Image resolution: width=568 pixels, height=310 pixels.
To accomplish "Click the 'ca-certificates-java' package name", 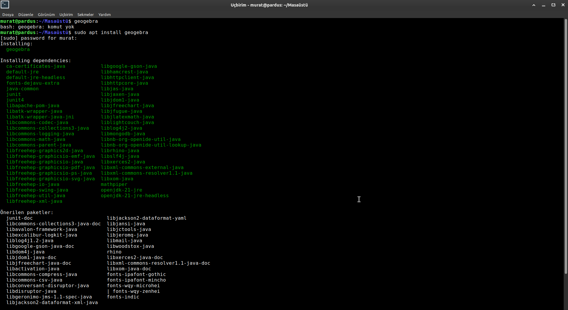I will click(x=36, y=66).
